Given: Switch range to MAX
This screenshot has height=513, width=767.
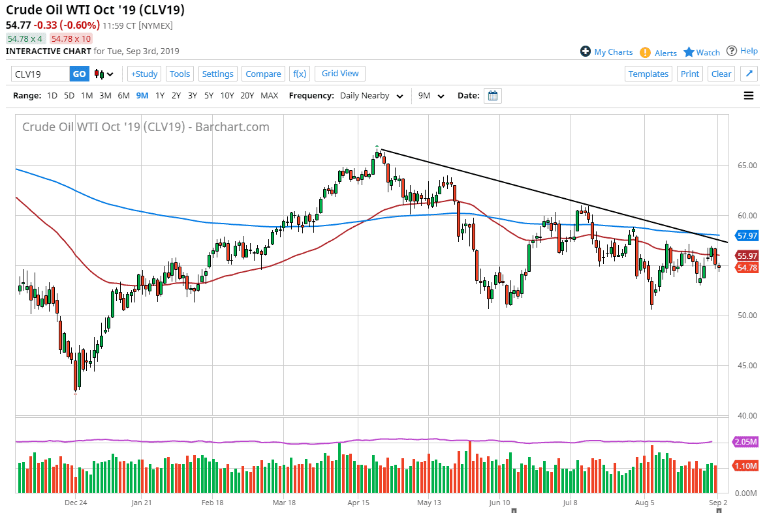Looking at the screenshot, I should (269, 95).
